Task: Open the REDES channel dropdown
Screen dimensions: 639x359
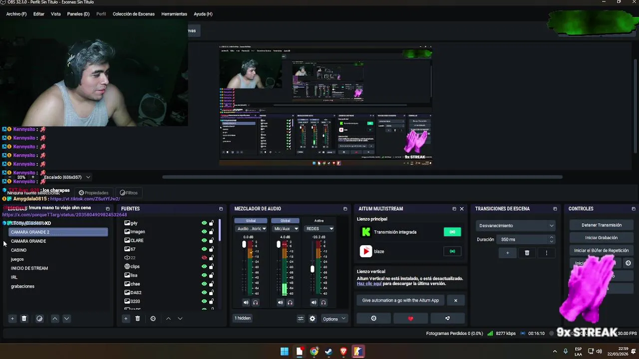Action: click(319, 229)
